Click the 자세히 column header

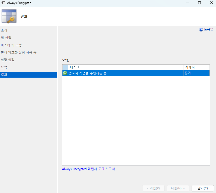coord(196,67)
